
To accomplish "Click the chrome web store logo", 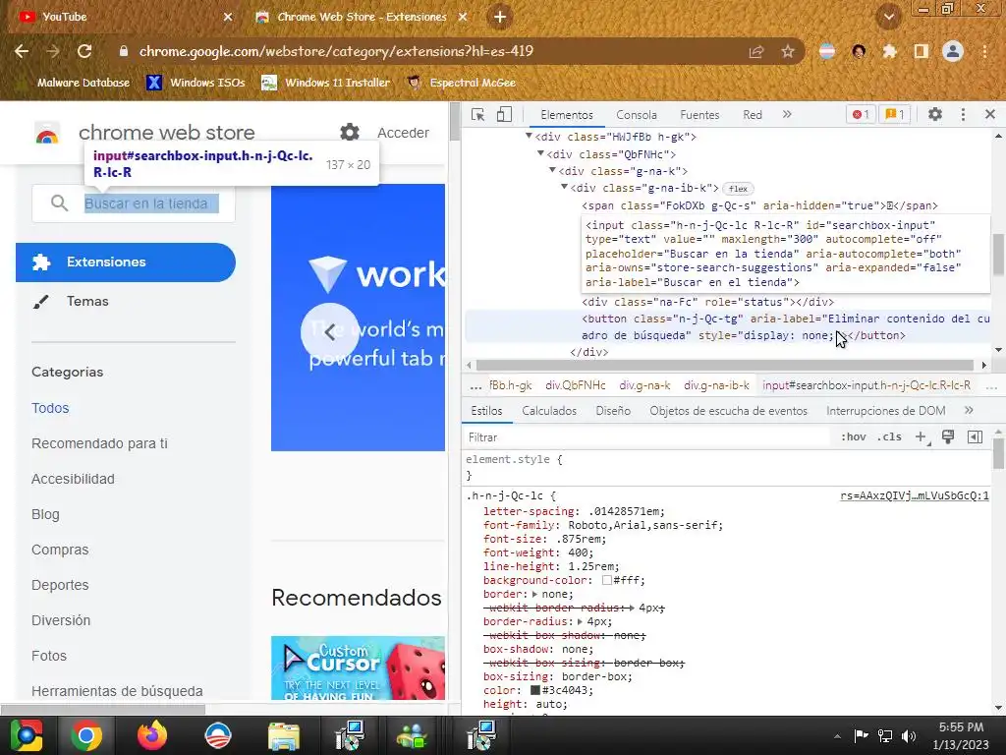I will pos(47,134).
